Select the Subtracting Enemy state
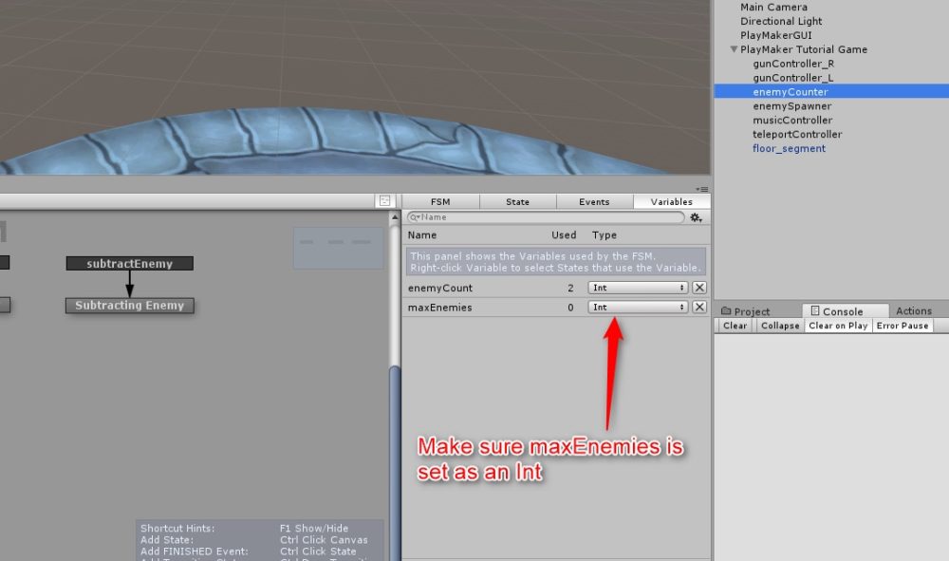Image resolution: width=949 pixels, height=561 pixels. coord(129,305)
